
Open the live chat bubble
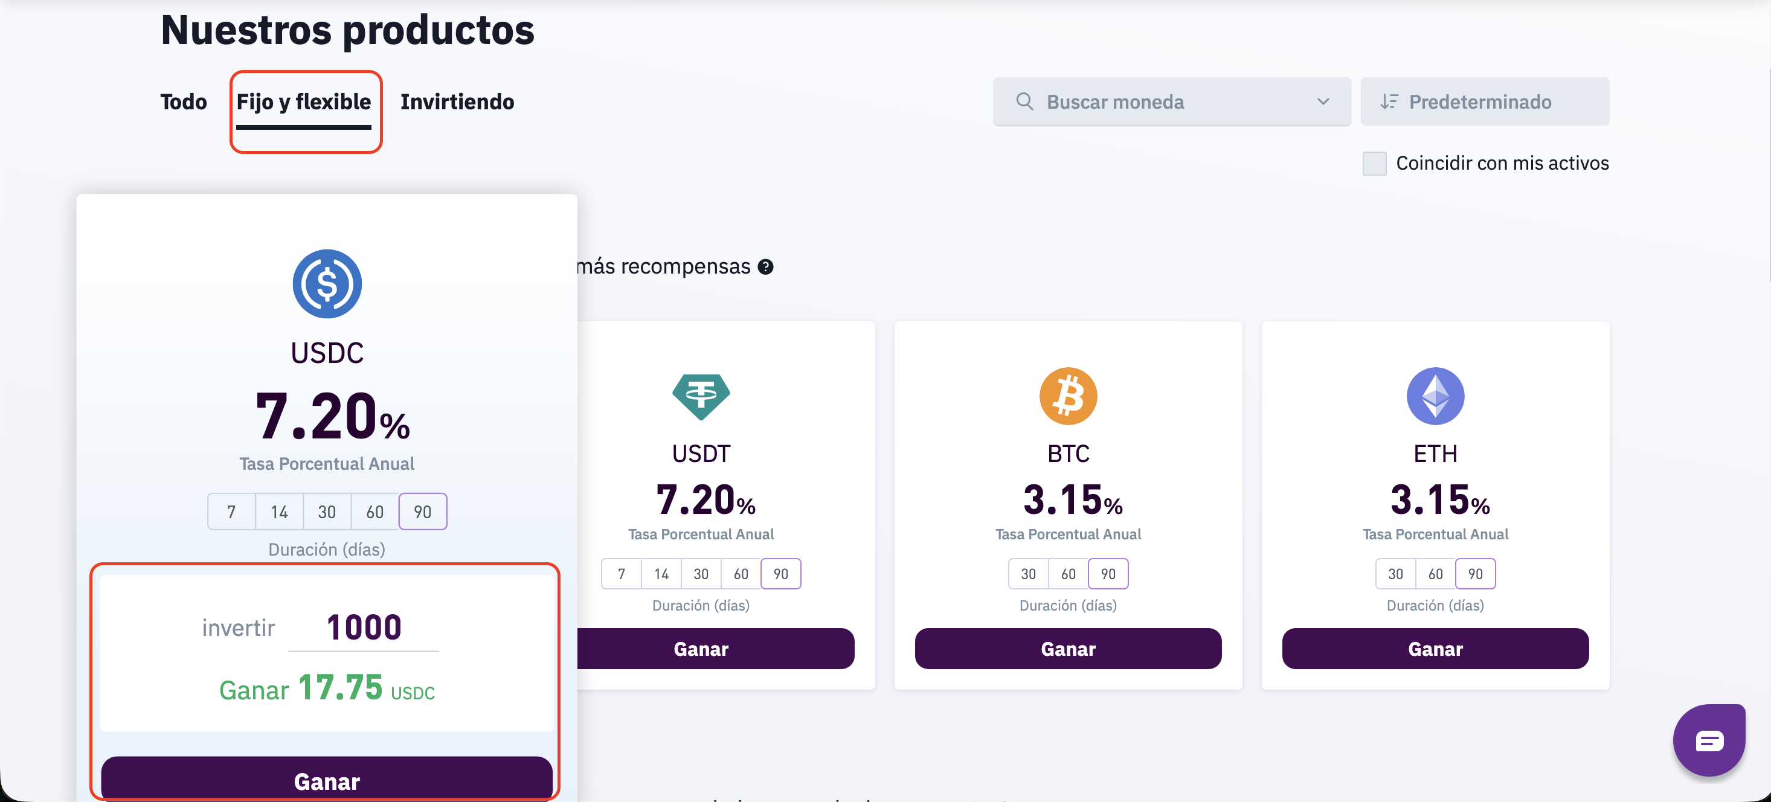pyautogui.click(x=1708, y=740)
